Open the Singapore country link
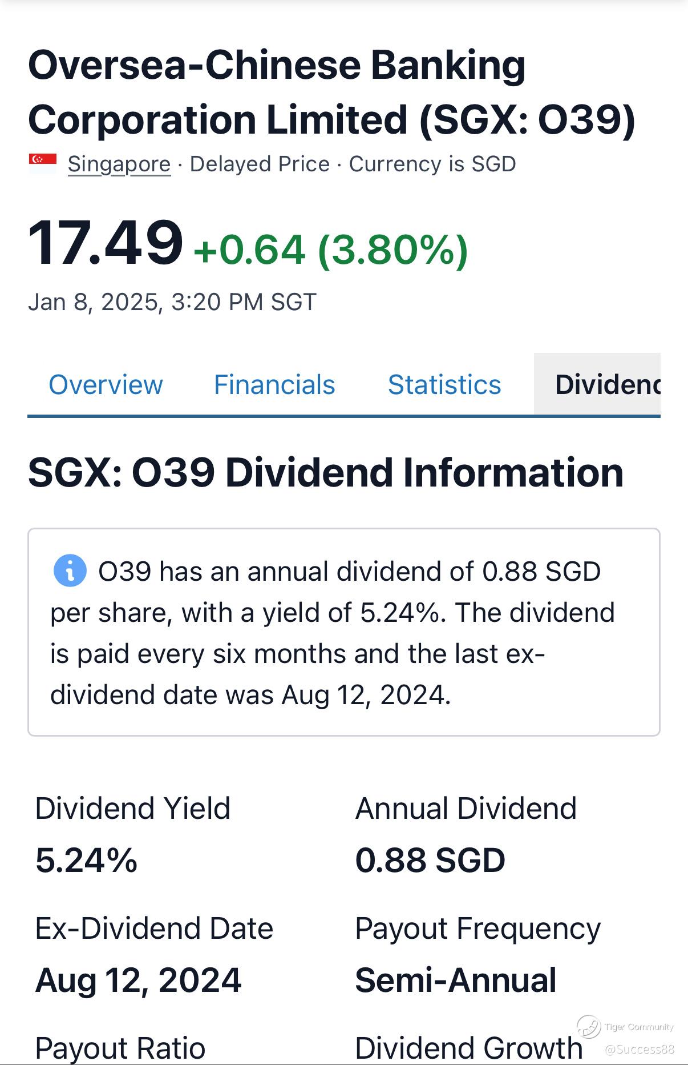 [x=119, y=164]
